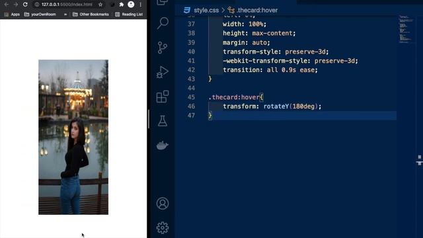Click 'width' property on line 37
Image resolution: width=423 pixels, height=238 pixels.
[x=232, y=24]
